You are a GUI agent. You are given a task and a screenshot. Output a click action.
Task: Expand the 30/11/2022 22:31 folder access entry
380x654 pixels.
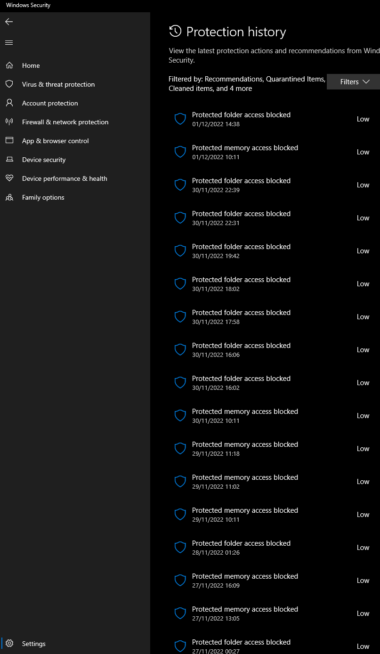point(274,218)
